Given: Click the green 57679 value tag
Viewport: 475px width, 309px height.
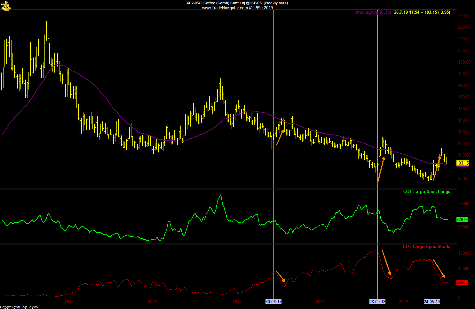Looking at the screenshot, I should (x=462, y=220).
